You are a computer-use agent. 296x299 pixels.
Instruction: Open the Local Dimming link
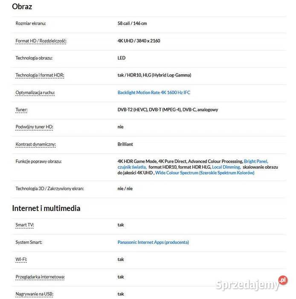coord(226,167)
